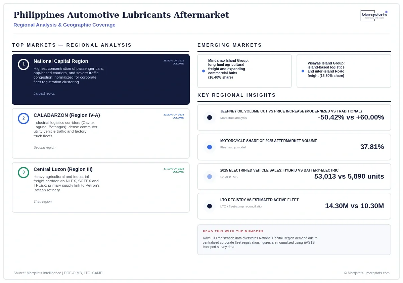403x283 pixels.
Task: Click the Marqstats logo
Action: (x=374, y=15)
